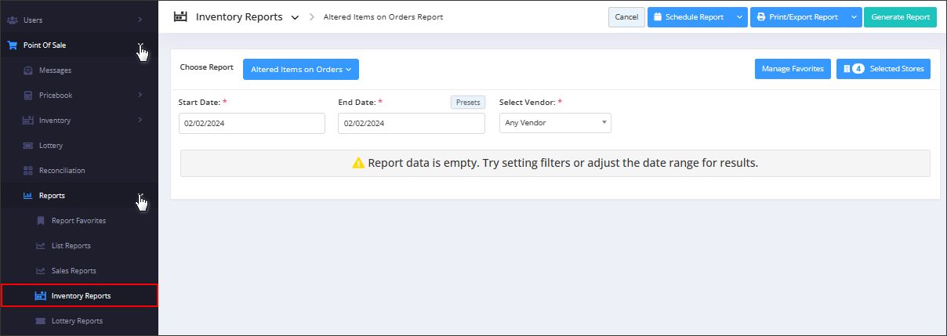This screenshot has height=336, width=947.
Task: Click the Reconciliation grid icon
Action: (x=28, y=171)
